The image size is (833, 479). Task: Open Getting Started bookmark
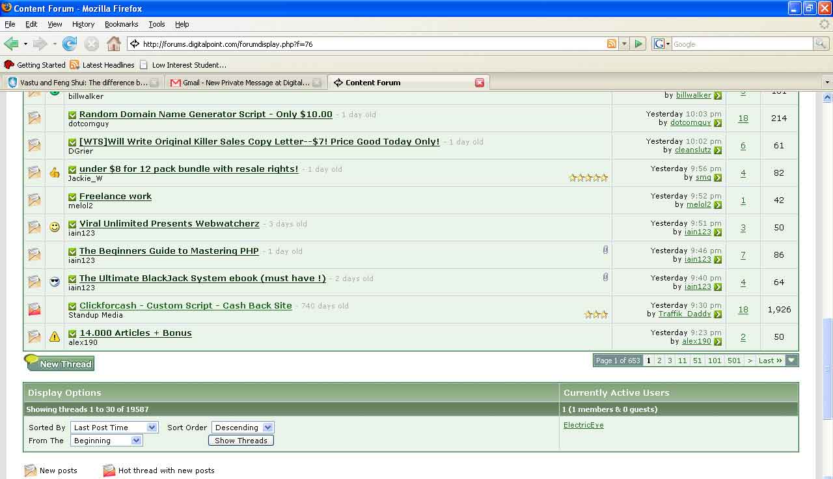click(x=34, y=65)
